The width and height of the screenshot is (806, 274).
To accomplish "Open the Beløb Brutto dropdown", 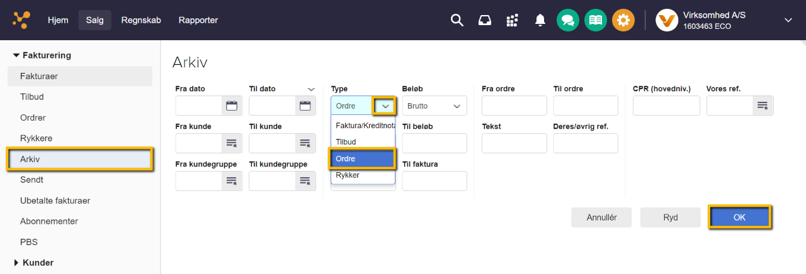I will 434,106.
